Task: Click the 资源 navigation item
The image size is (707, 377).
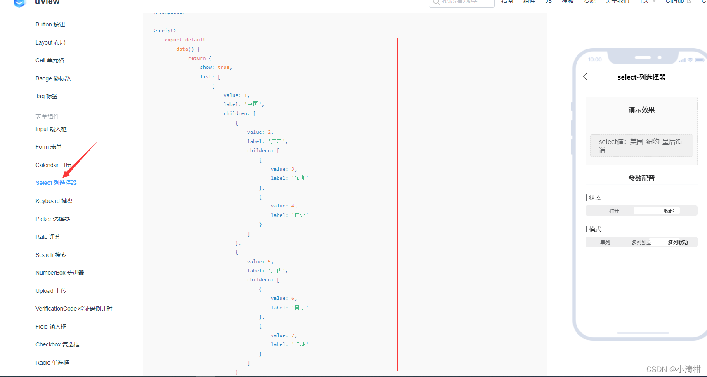Action: [589, 2]
